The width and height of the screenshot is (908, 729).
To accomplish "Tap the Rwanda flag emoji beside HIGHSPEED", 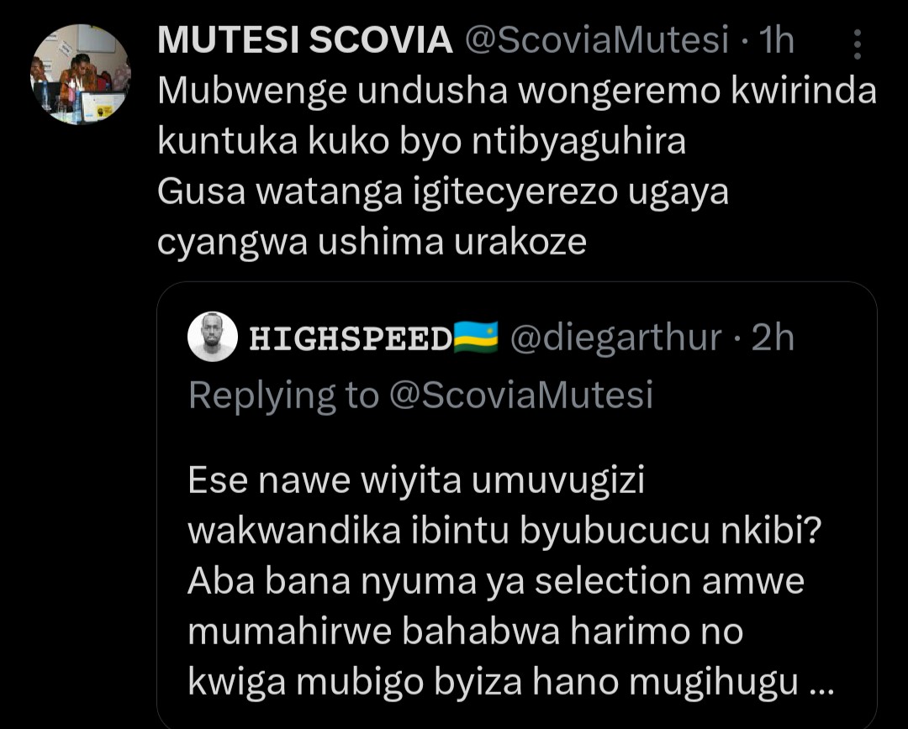I will [x=475, y=338].
